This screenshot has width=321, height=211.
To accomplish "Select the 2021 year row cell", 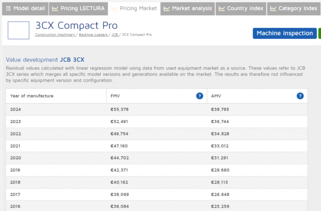I will (x=56, y=146).
